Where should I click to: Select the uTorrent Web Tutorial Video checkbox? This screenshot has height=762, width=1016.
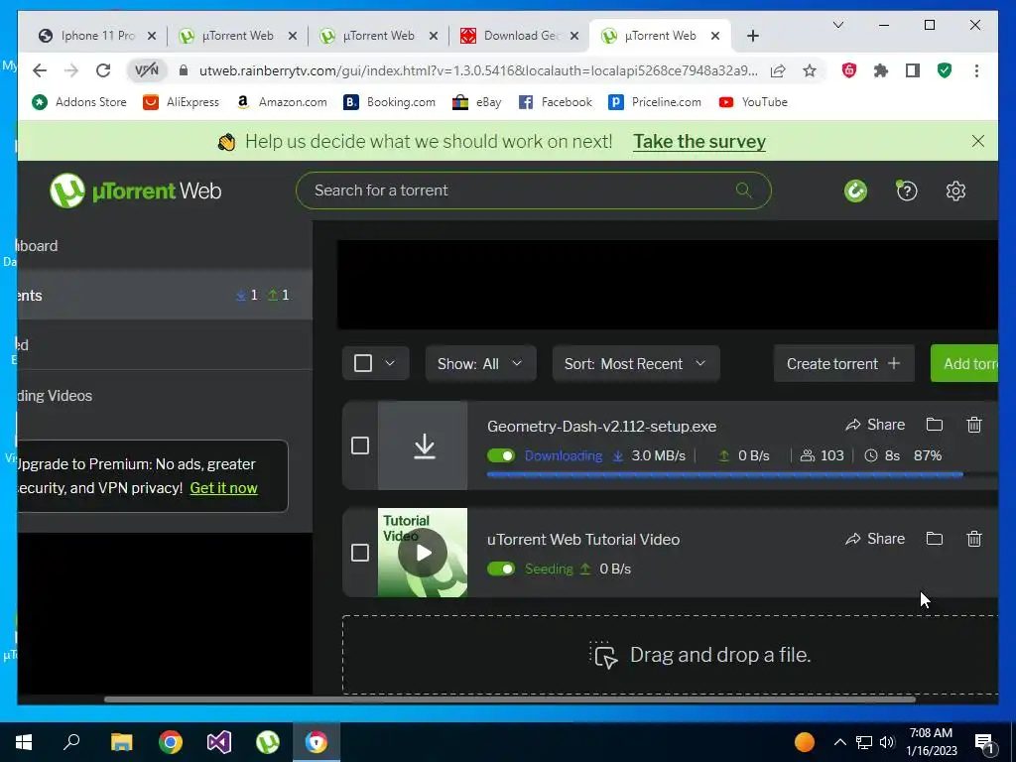(360, 553)
